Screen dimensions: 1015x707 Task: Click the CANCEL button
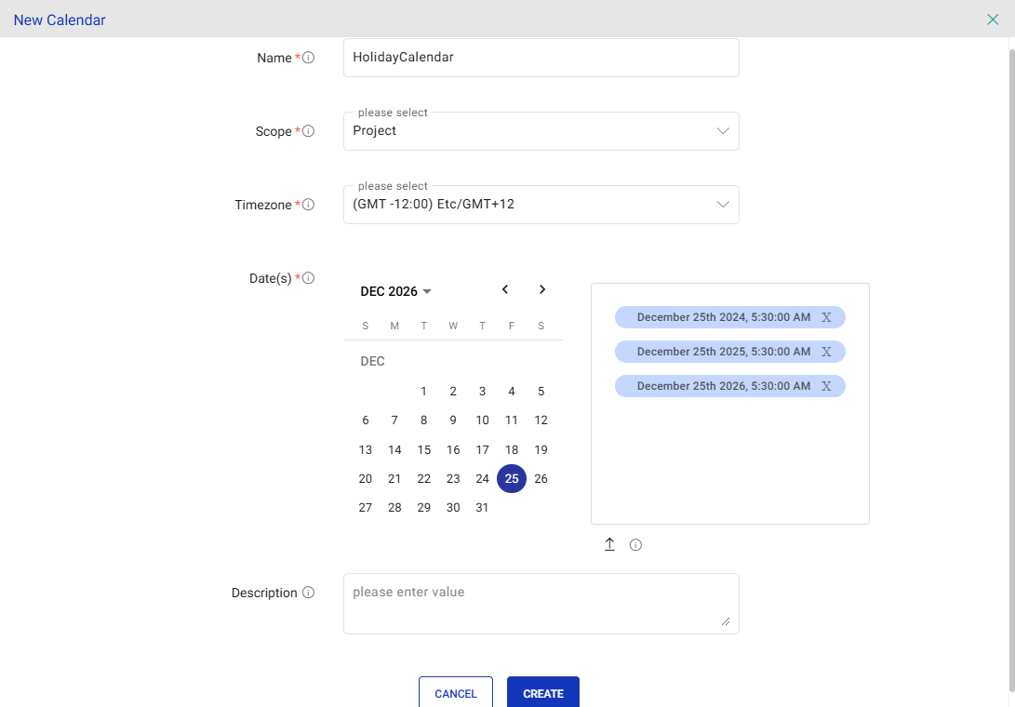pos(455,693)
